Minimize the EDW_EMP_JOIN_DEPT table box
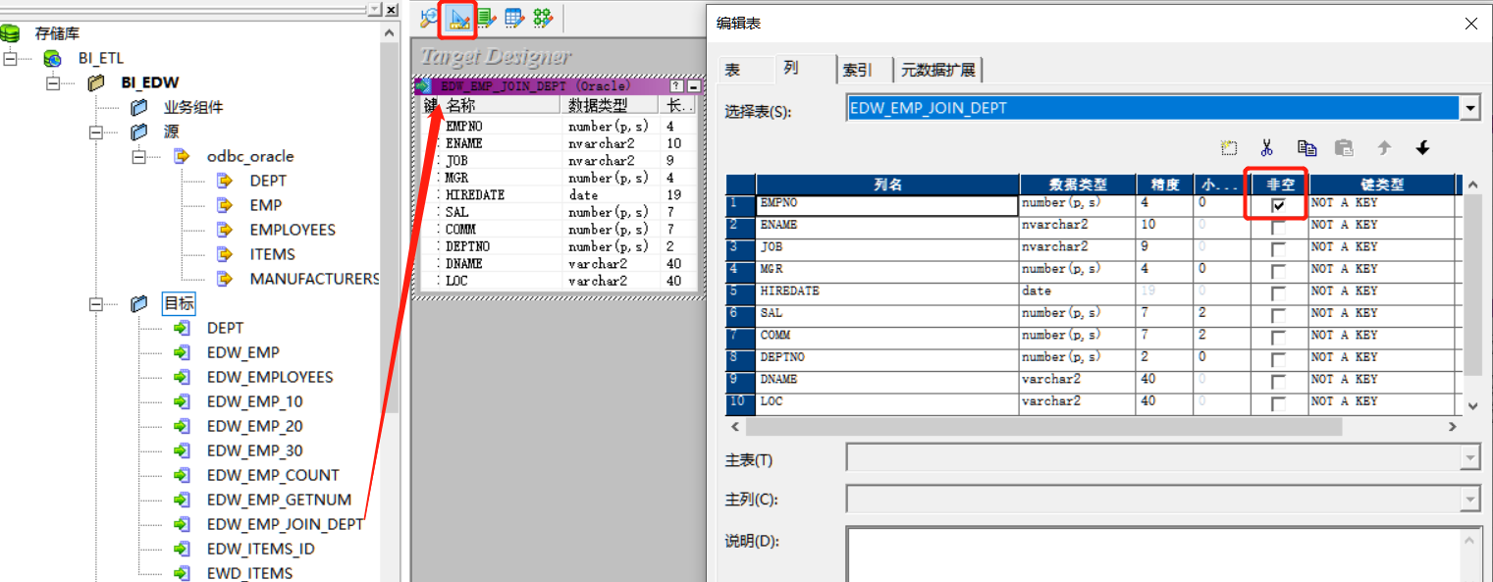 694,86
